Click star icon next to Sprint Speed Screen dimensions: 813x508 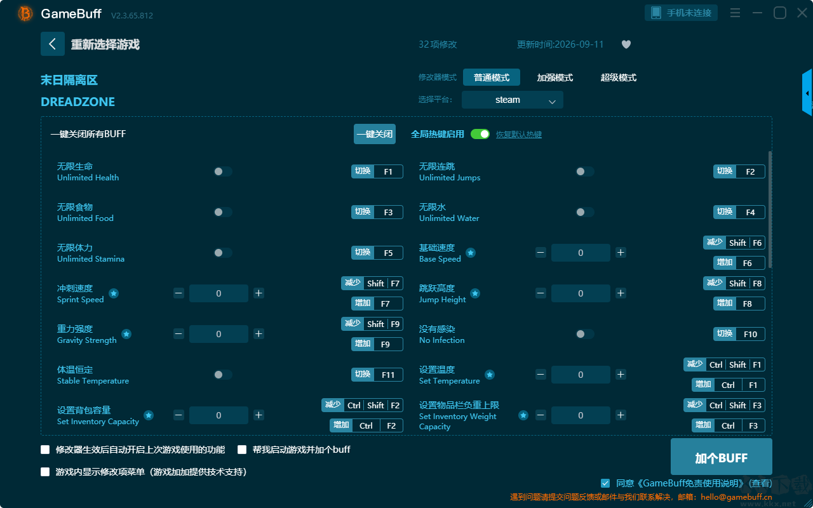[x=113, y=293]
